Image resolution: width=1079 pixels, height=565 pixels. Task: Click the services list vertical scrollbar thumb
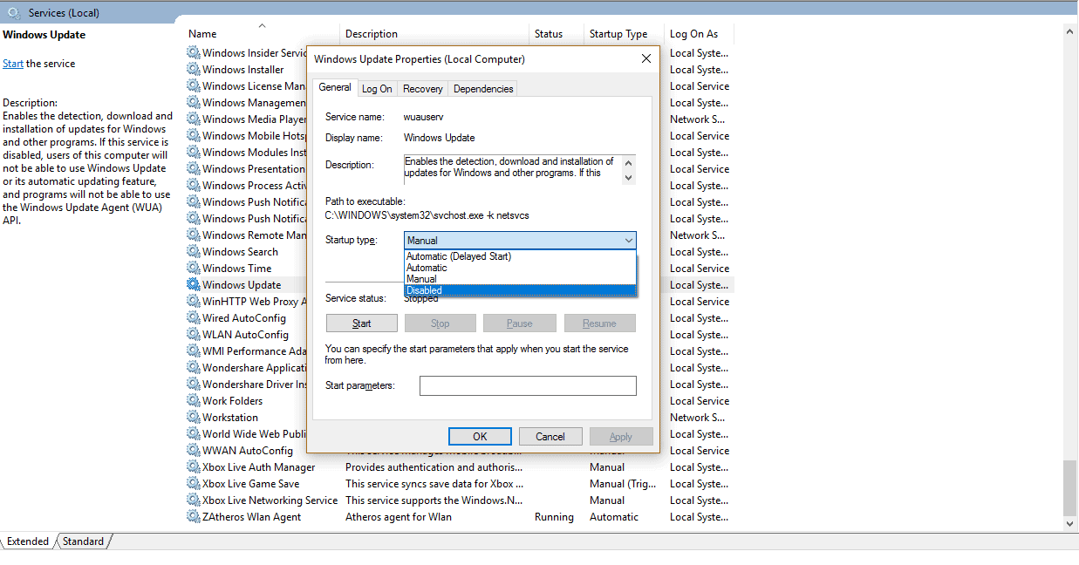click(x=1070, y=487)
